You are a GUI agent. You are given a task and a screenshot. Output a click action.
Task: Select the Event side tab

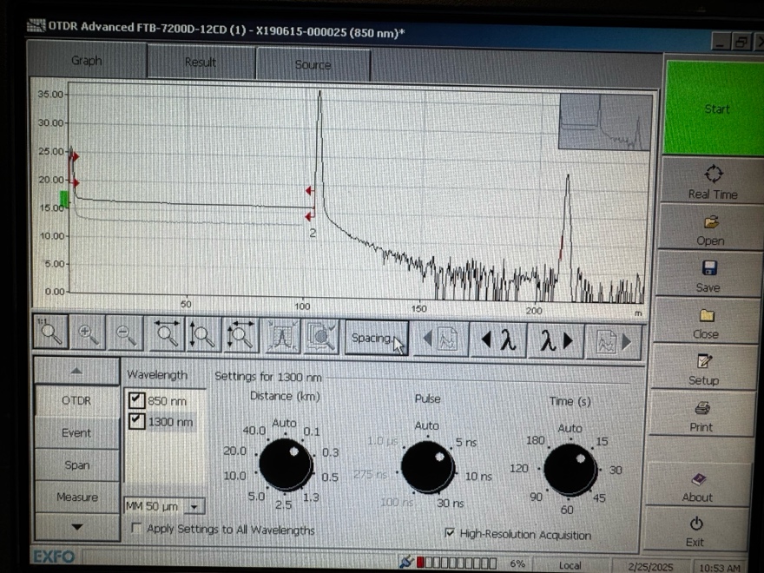coord(76,432)
